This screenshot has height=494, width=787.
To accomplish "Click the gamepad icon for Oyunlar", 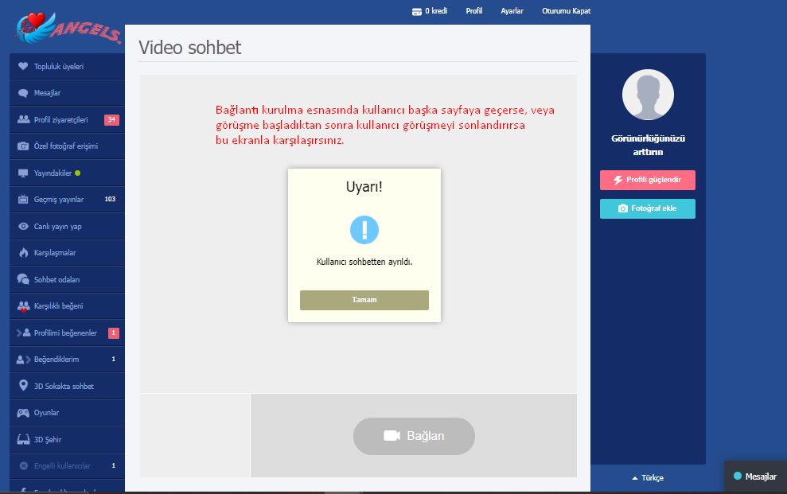I will [23, 413].
